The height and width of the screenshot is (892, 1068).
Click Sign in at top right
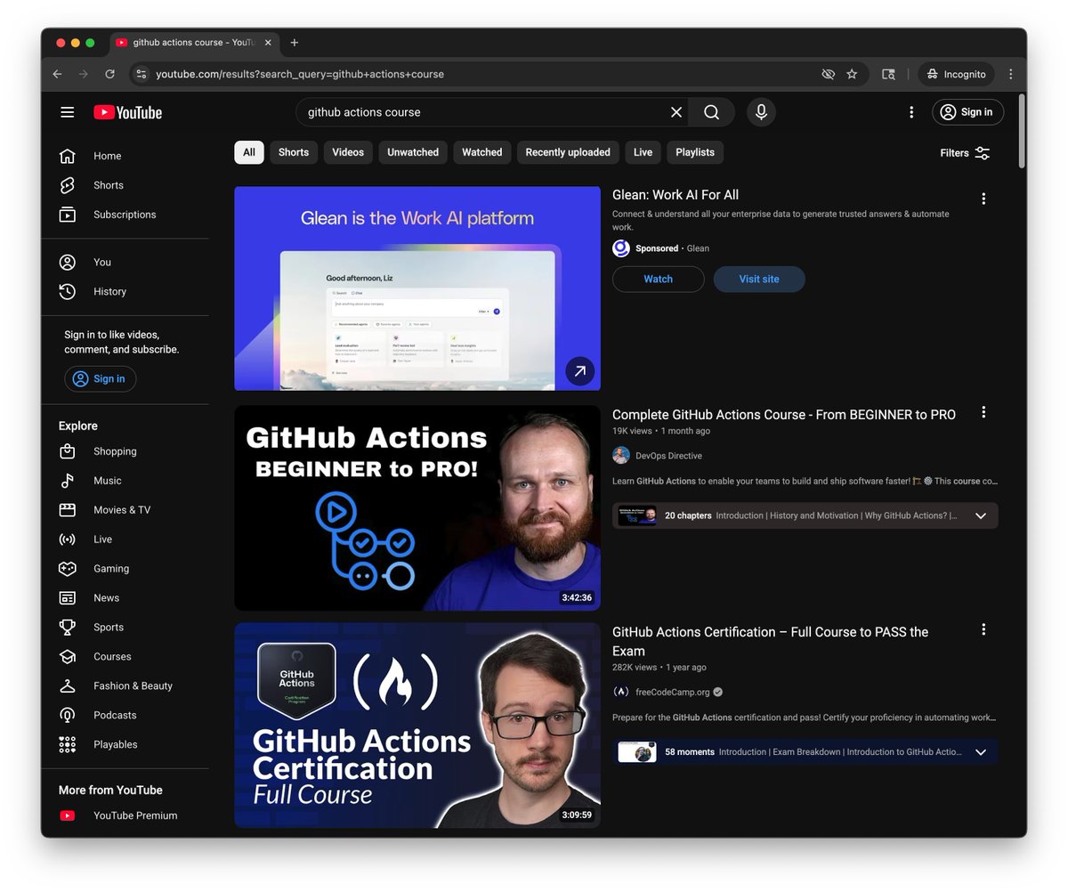coord(967,112)
